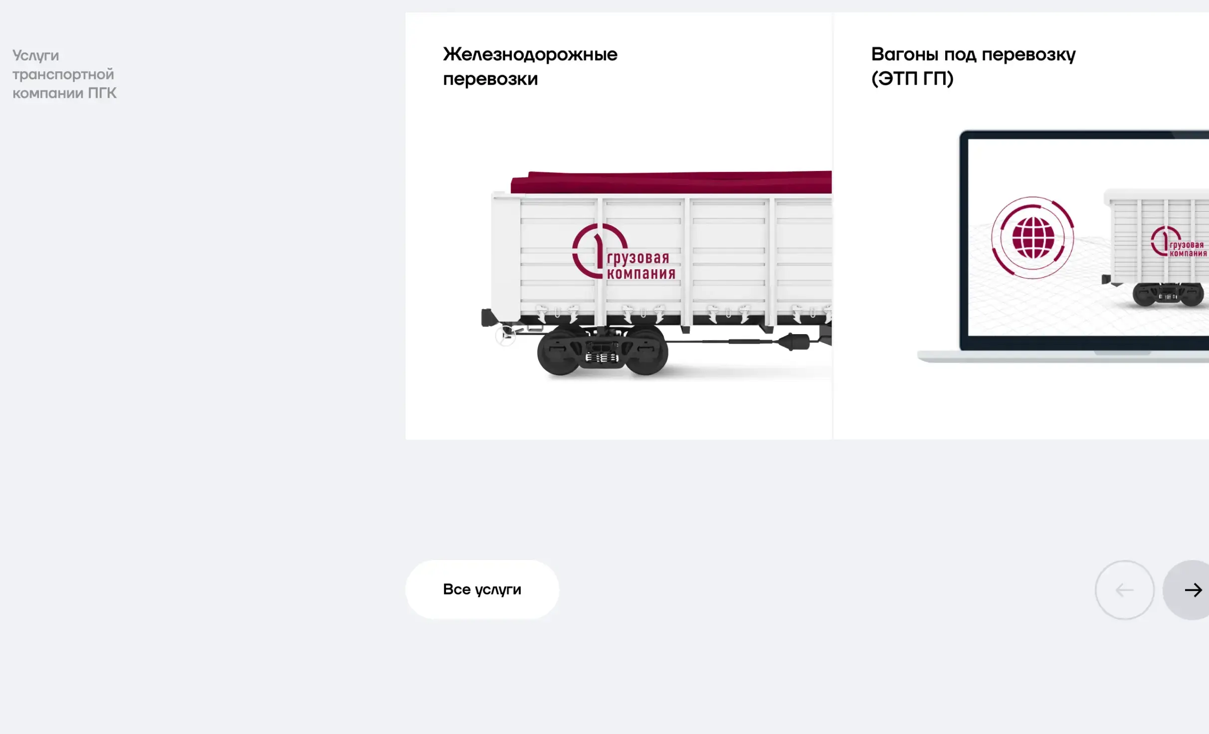Click small circular marker near wagon coupler

(x=505, y=335)
